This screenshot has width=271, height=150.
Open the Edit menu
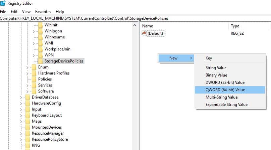tap(14, 12)
